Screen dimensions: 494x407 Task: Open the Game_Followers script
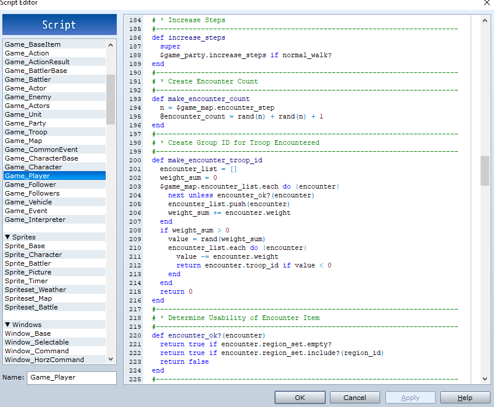point(55,193)
